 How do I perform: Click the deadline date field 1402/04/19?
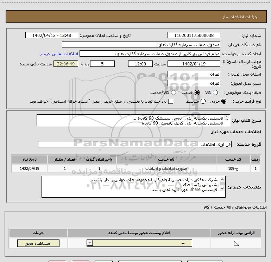point(194,64)
